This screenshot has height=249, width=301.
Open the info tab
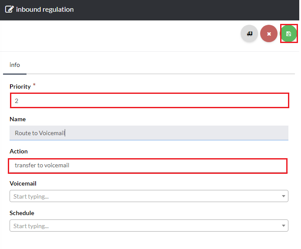[15, 65]
